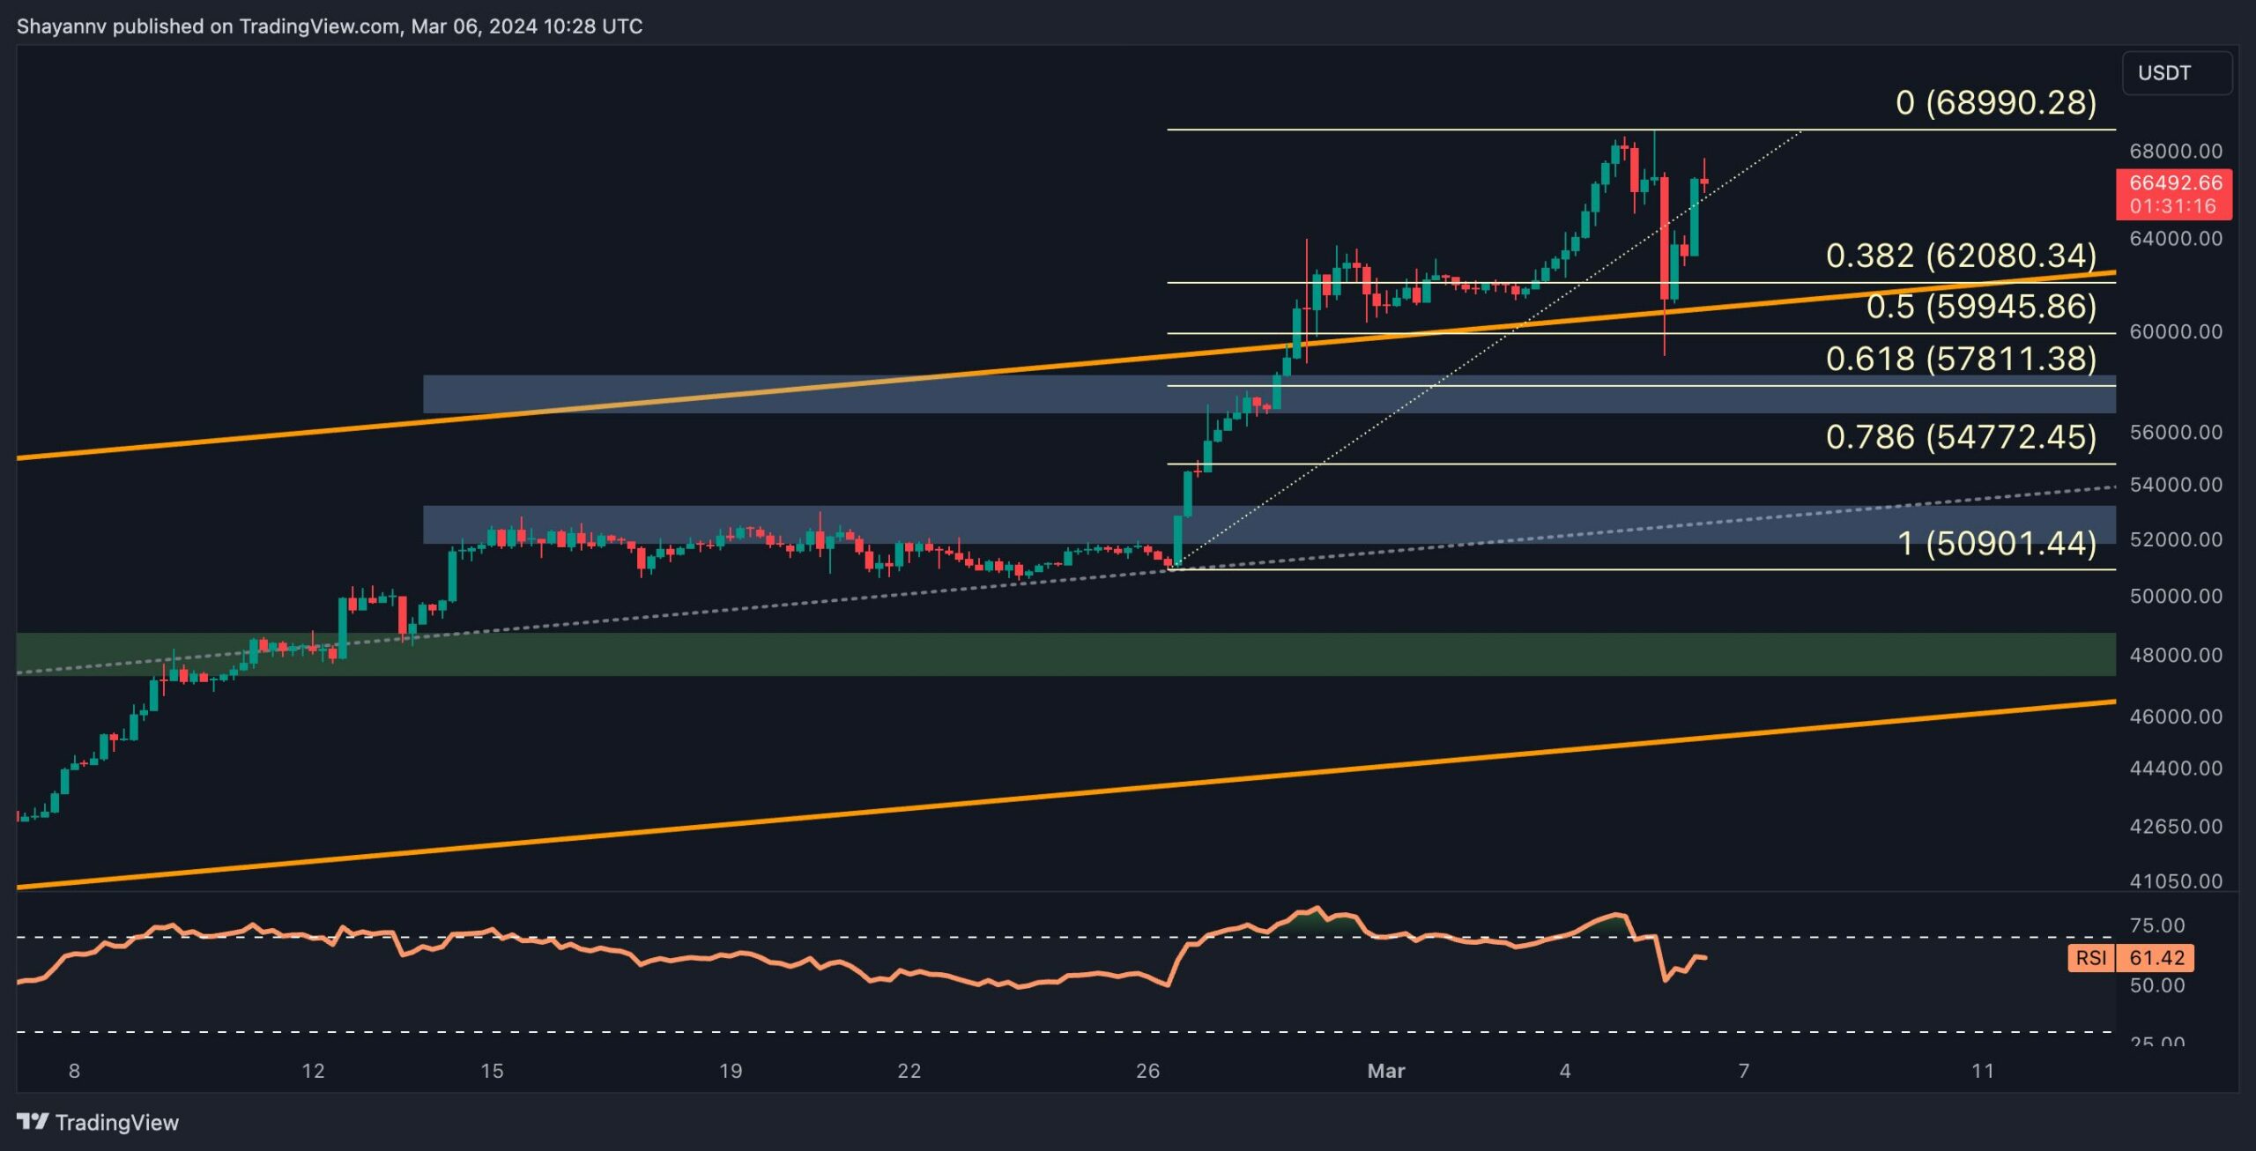Select the green support zone rectangle
Screen dimensions: 2256x1151
pos(1057,655)
